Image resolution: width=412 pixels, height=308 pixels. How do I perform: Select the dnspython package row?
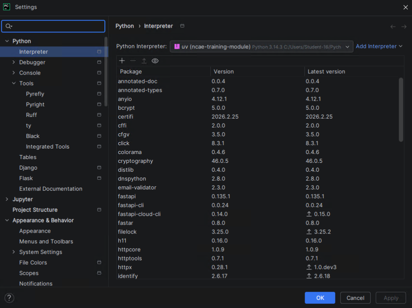[x=257, y=179]
